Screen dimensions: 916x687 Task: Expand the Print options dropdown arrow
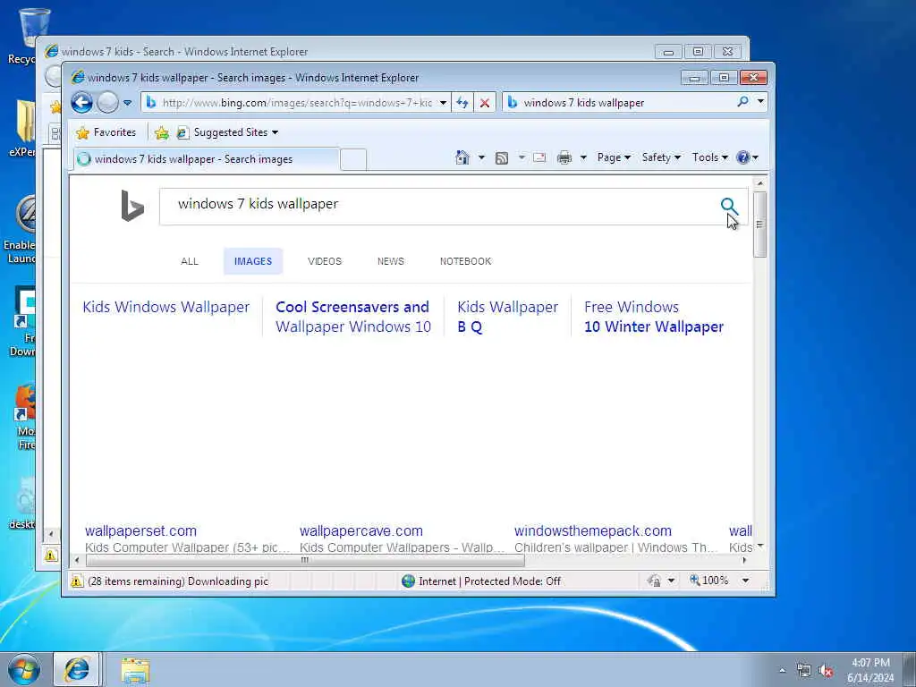(583, 157)
